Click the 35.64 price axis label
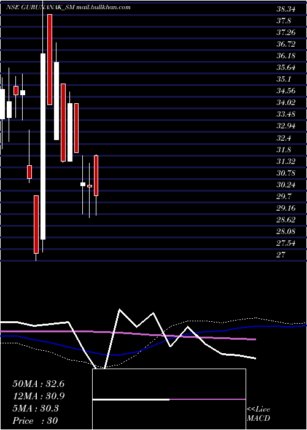This screenshot has width=307, height=430. click(x=286, y=68)
